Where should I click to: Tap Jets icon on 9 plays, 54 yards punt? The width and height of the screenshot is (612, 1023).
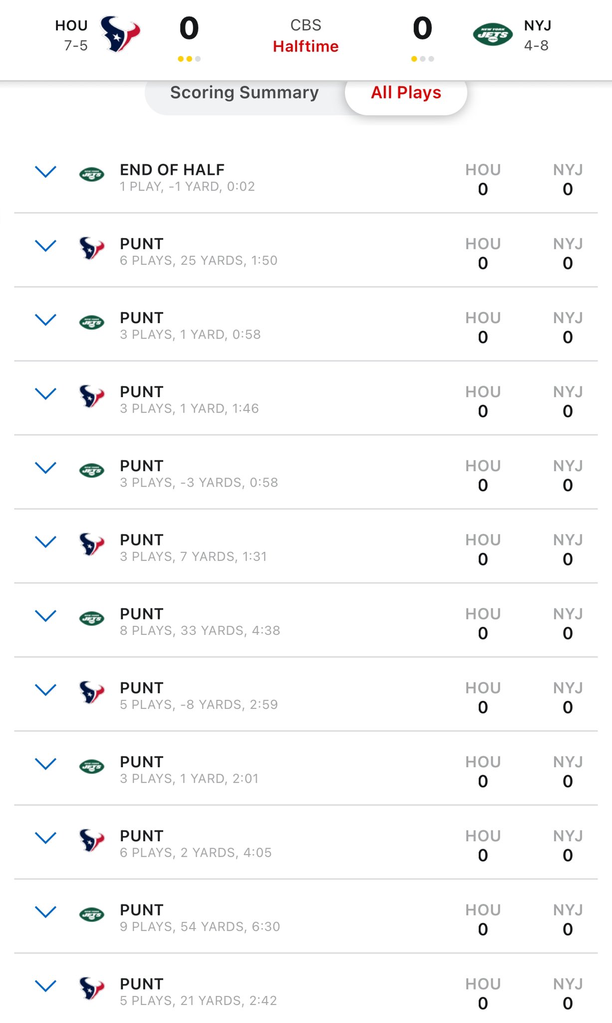click(92, 915)
